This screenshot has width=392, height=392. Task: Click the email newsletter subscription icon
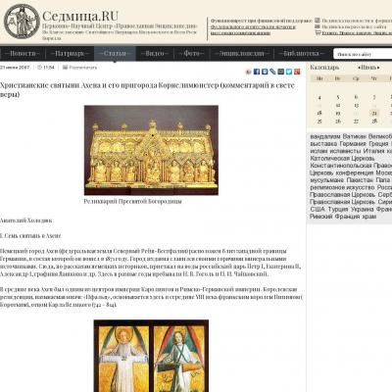click(x=318, y=26)
